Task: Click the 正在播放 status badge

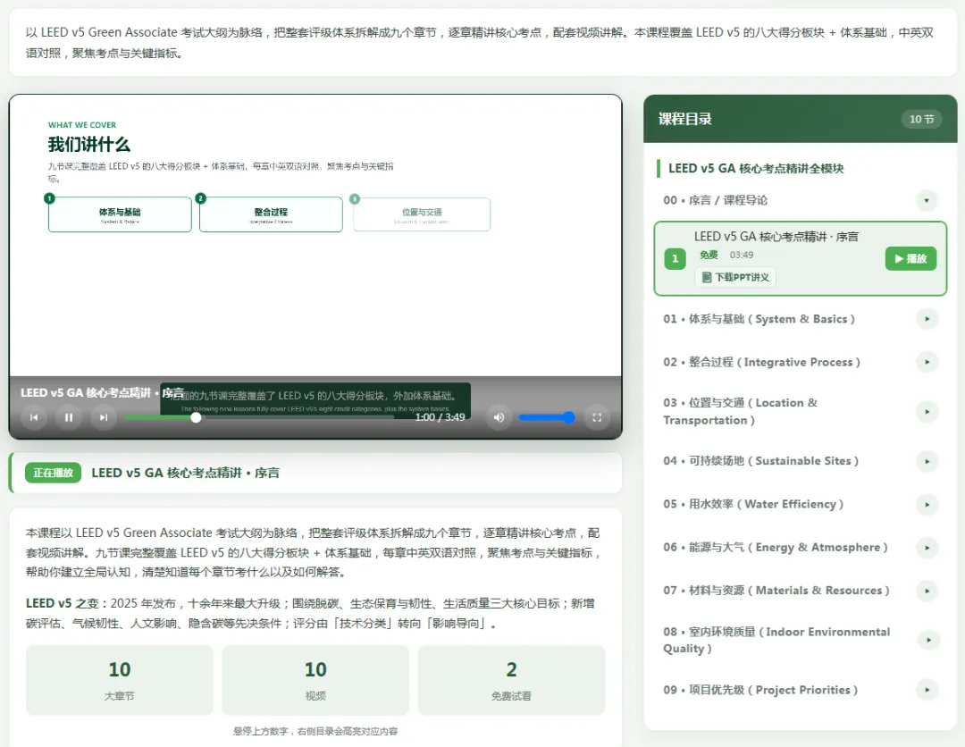Action: 53,473
